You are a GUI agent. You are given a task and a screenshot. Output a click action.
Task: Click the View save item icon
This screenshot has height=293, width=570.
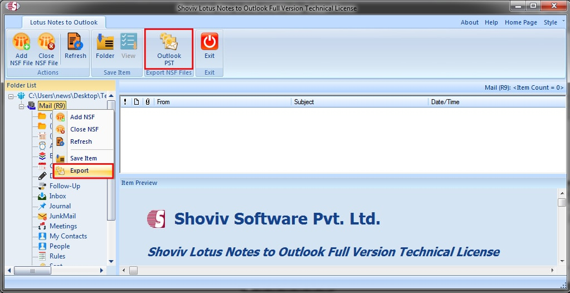coord(128,41)
